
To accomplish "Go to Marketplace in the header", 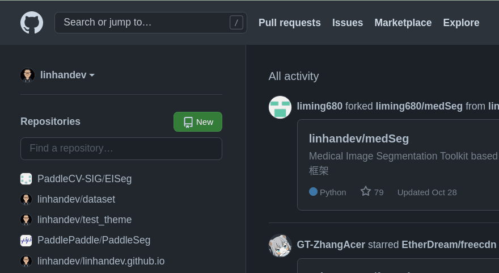I will (x=403, y=23).
